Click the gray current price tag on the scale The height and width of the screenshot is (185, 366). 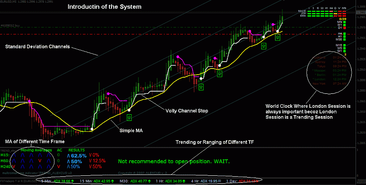click(361, 13)
